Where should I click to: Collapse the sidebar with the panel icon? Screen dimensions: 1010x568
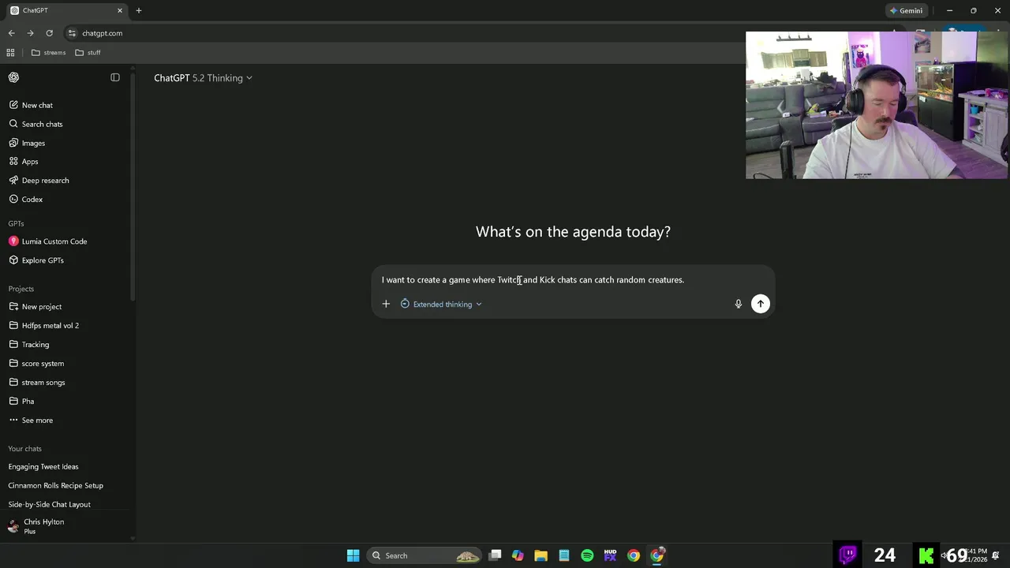click(x=115, y=77)
